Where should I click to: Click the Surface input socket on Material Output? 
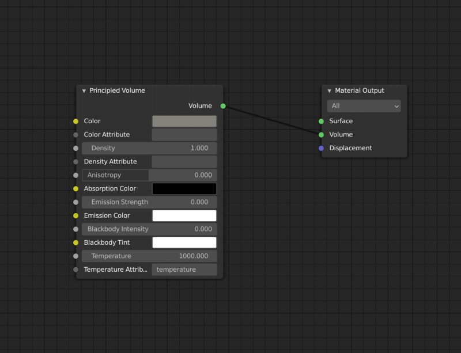320,121
